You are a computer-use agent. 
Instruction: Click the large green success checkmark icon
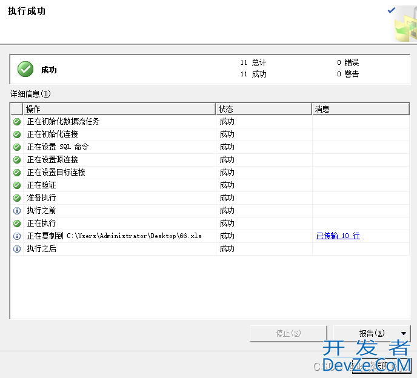pos(25,69)
